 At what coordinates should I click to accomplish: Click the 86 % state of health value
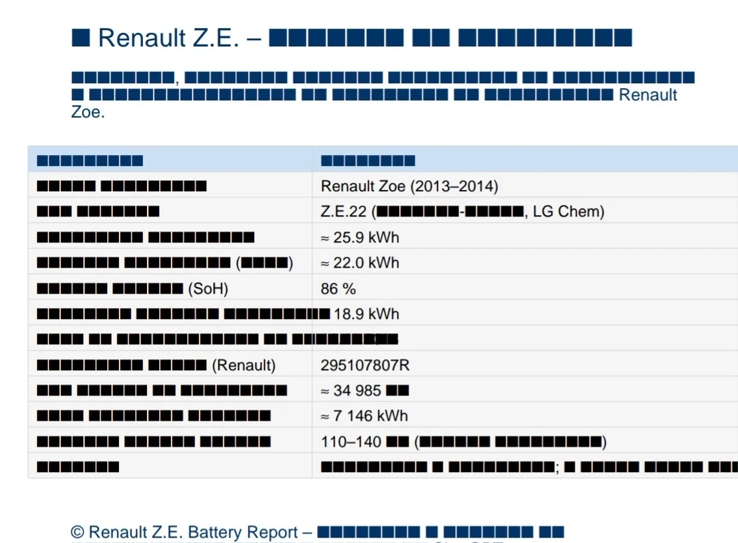click(x=338, y=288)
